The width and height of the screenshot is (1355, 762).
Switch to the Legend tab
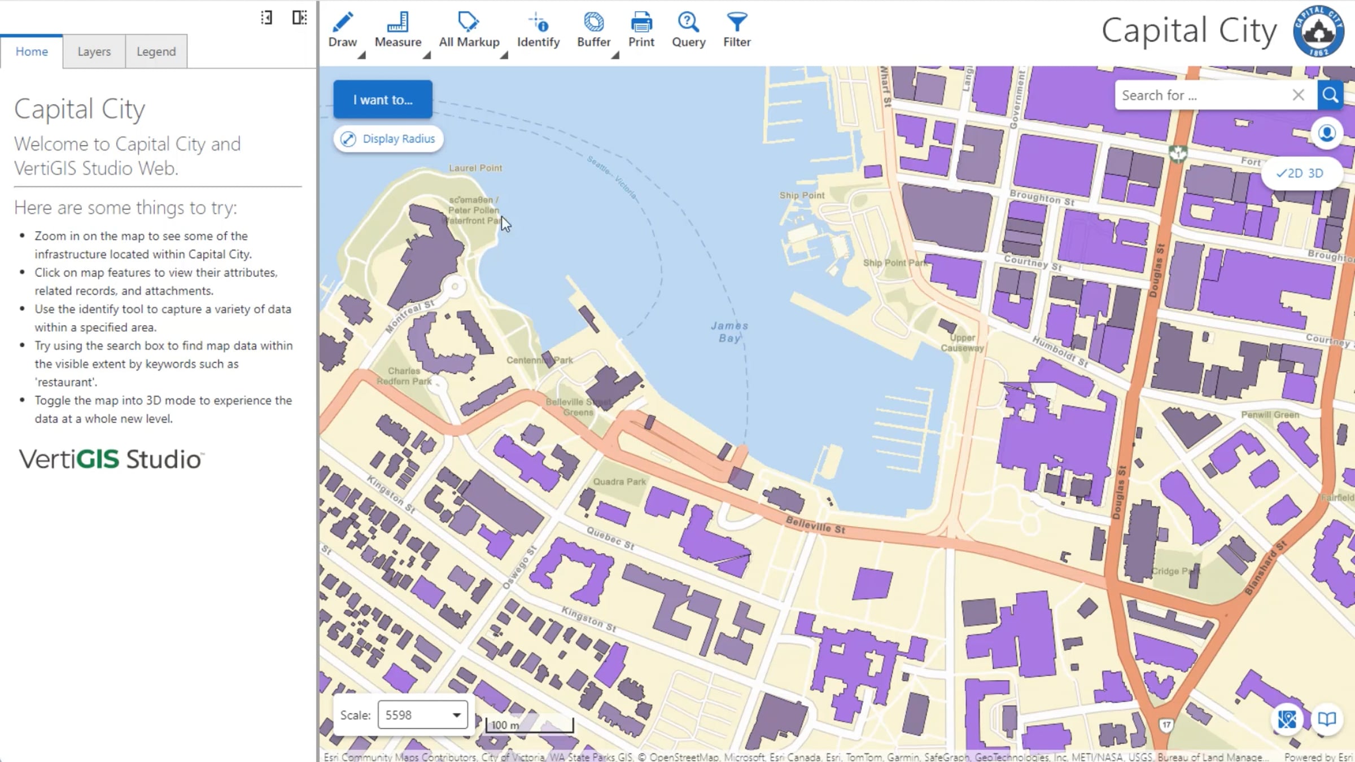tap(156, 51)
